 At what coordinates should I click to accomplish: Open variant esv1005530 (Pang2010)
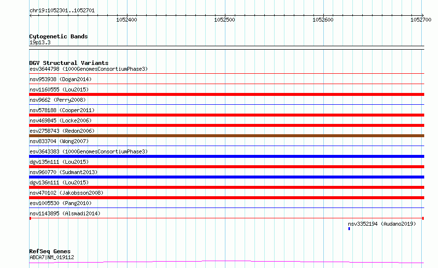pyautogui.click(x=61, y=203)
